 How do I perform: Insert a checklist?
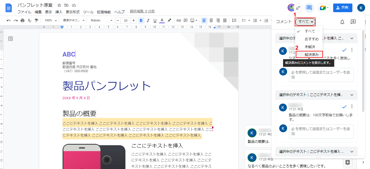[x=244, y=20]
